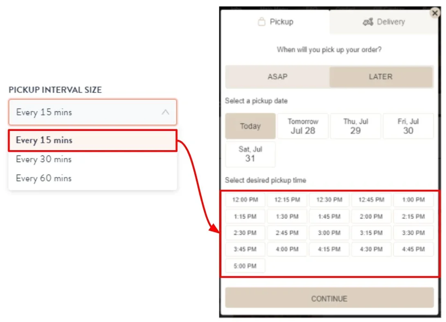Image resolution: width=446 pixels, height=322 pixels.
Task: Select the 12:30 PM time slot
Action: point(329,200)
